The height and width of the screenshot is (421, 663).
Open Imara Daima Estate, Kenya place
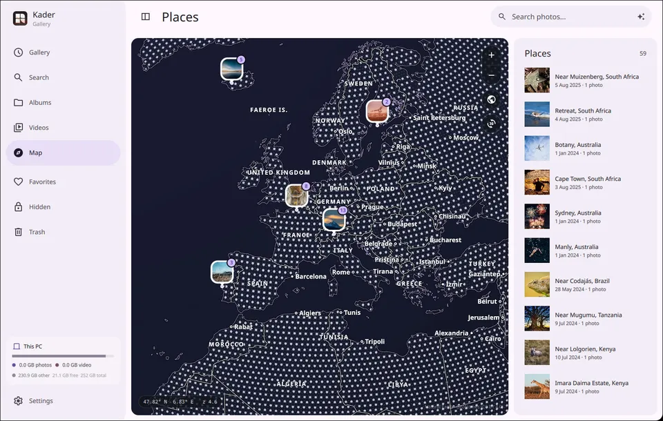[x=586, y=386]
